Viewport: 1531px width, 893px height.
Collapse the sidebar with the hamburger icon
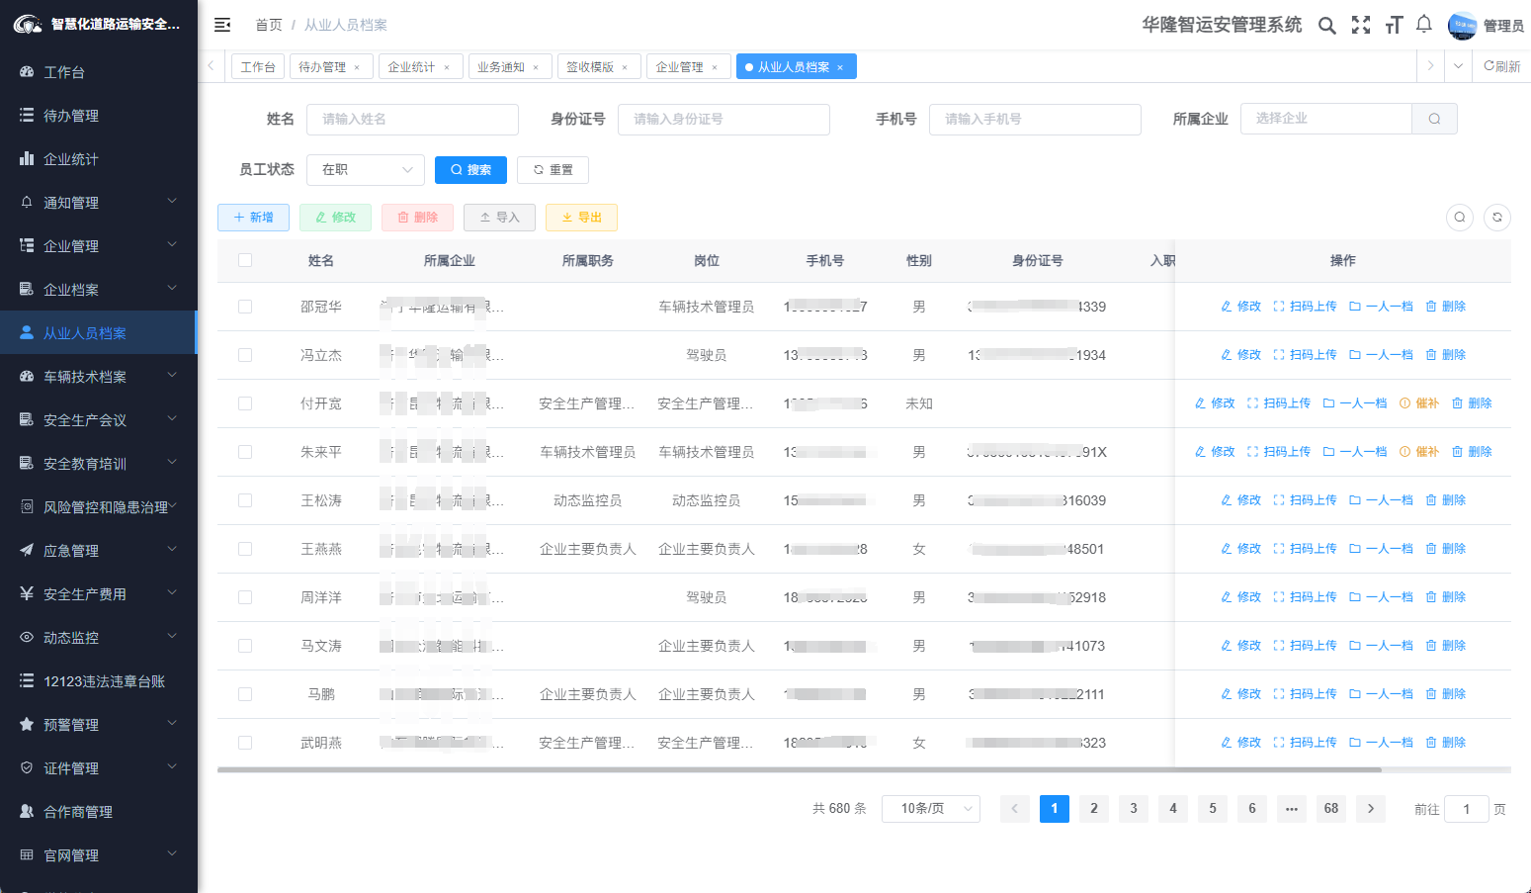[222, 25]
